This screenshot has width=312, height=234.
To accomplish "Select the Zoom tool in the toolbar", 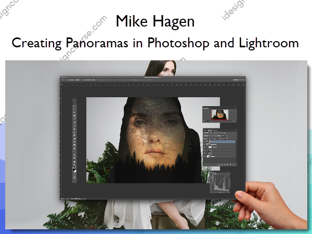I will click(x=74, y=165).
